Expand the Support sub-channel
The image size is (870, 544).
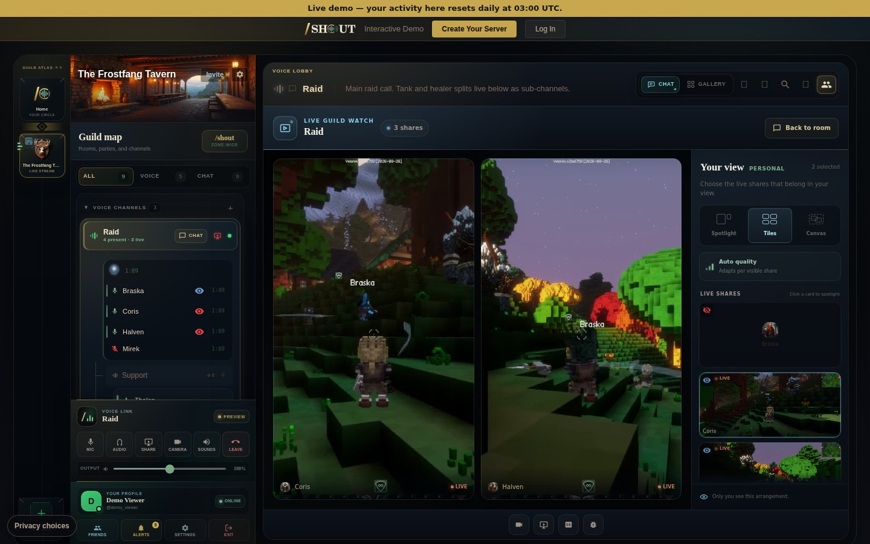pyautogui.click(x=168, y=375)
